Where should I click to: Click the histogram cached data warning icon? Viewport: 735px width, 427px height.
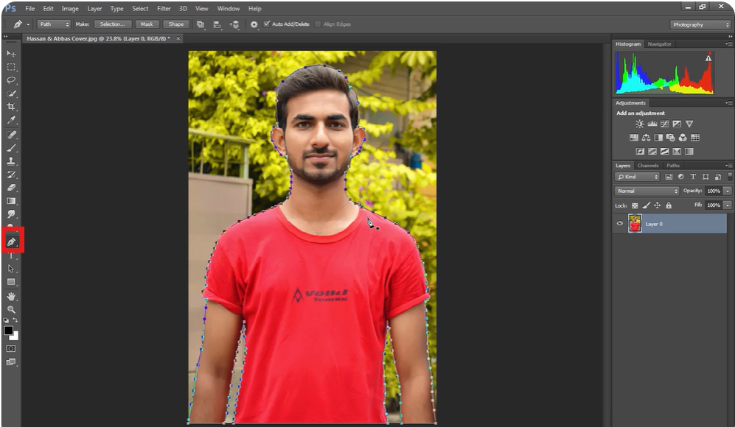click(x=708, y=58)
